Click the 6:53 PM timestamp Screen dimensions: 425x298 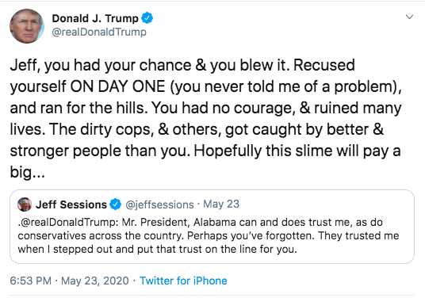pos(31,281)
